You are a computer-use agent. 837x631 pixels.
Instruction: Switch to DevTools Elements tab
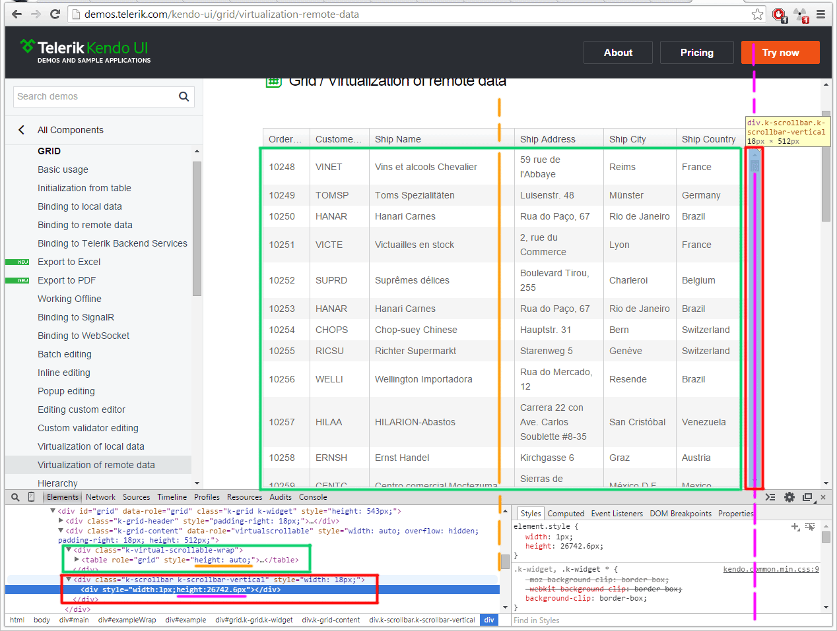pos(63,497)
